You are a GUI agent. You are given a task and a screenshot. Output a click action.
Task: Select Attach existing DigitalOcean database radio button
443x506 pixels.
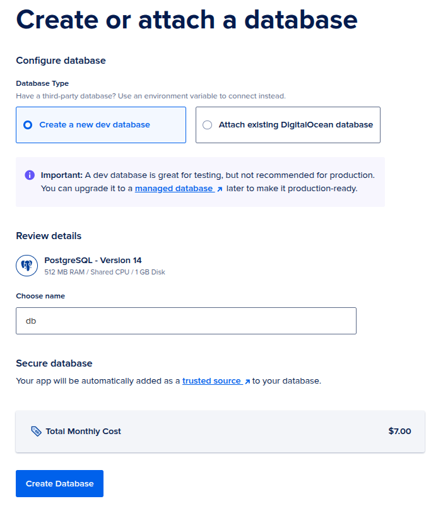[x=207, y=125]
